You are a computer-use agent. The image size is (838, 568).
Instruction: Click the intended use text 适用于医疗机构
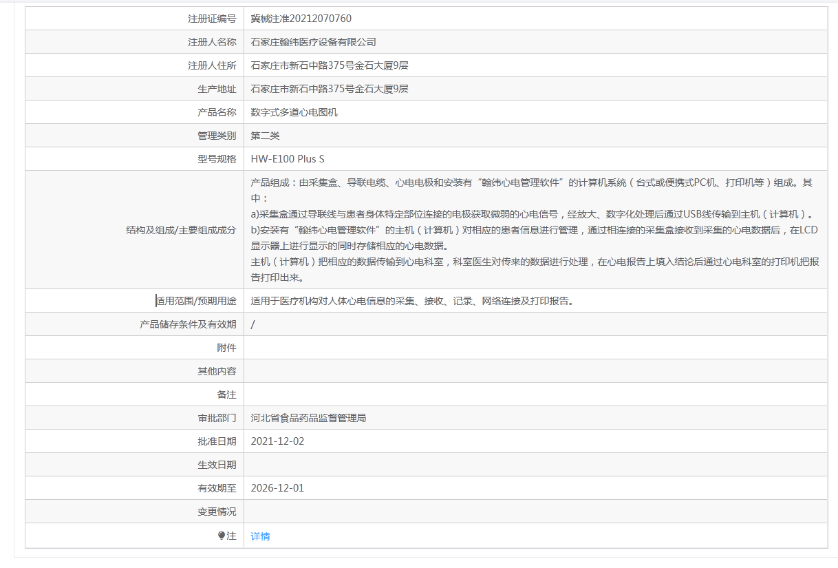[x=411, y=301]
